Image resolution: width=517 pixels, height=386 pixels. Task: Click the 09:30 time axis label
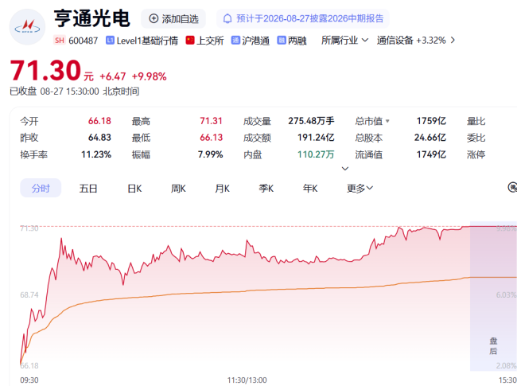click(x=29, y=380)
